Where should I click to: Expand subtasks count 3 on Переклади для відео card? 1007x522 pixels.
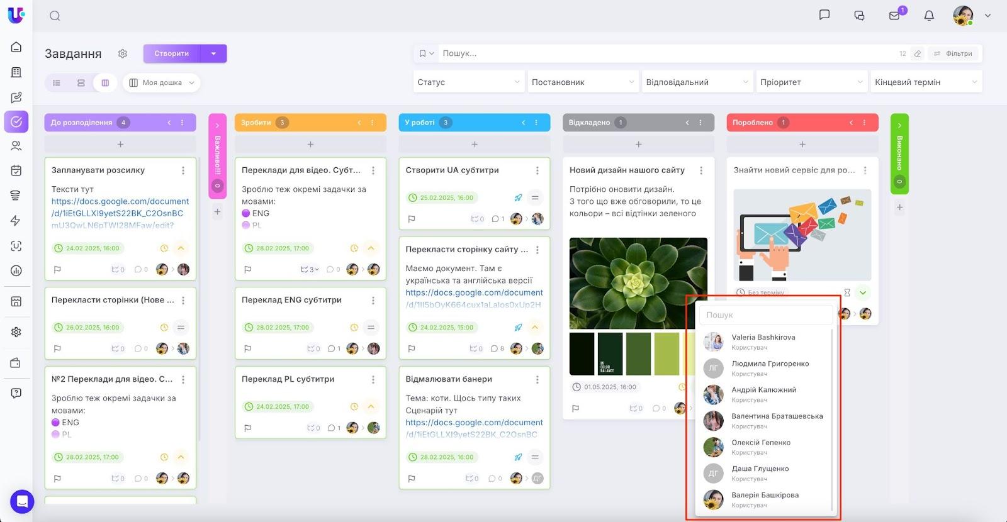310,269
